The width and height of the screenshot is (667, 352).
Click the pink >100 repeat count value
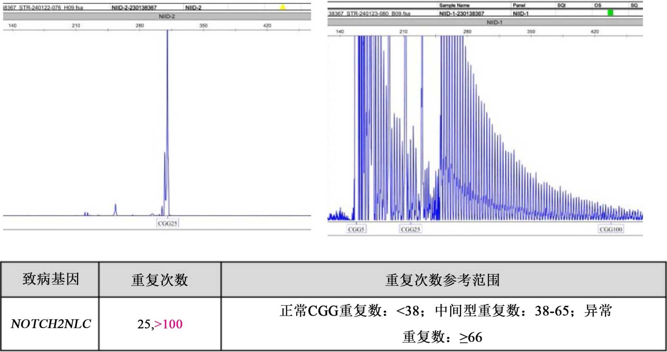168,324
